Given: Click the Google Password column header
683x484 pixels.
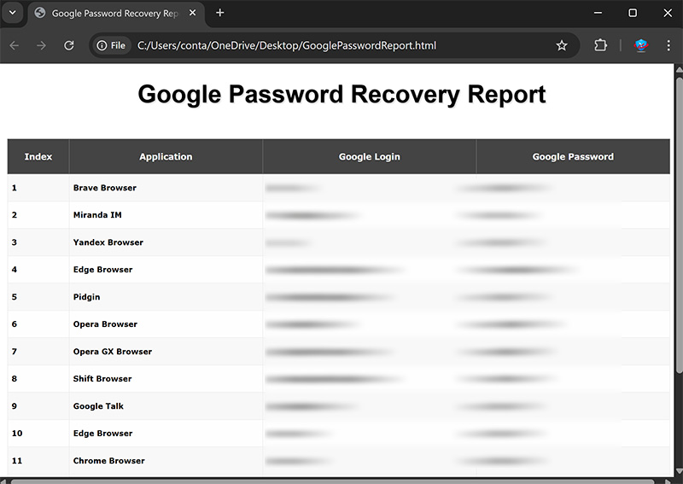Looking at the screenshot, I should (x=573, y=157).
